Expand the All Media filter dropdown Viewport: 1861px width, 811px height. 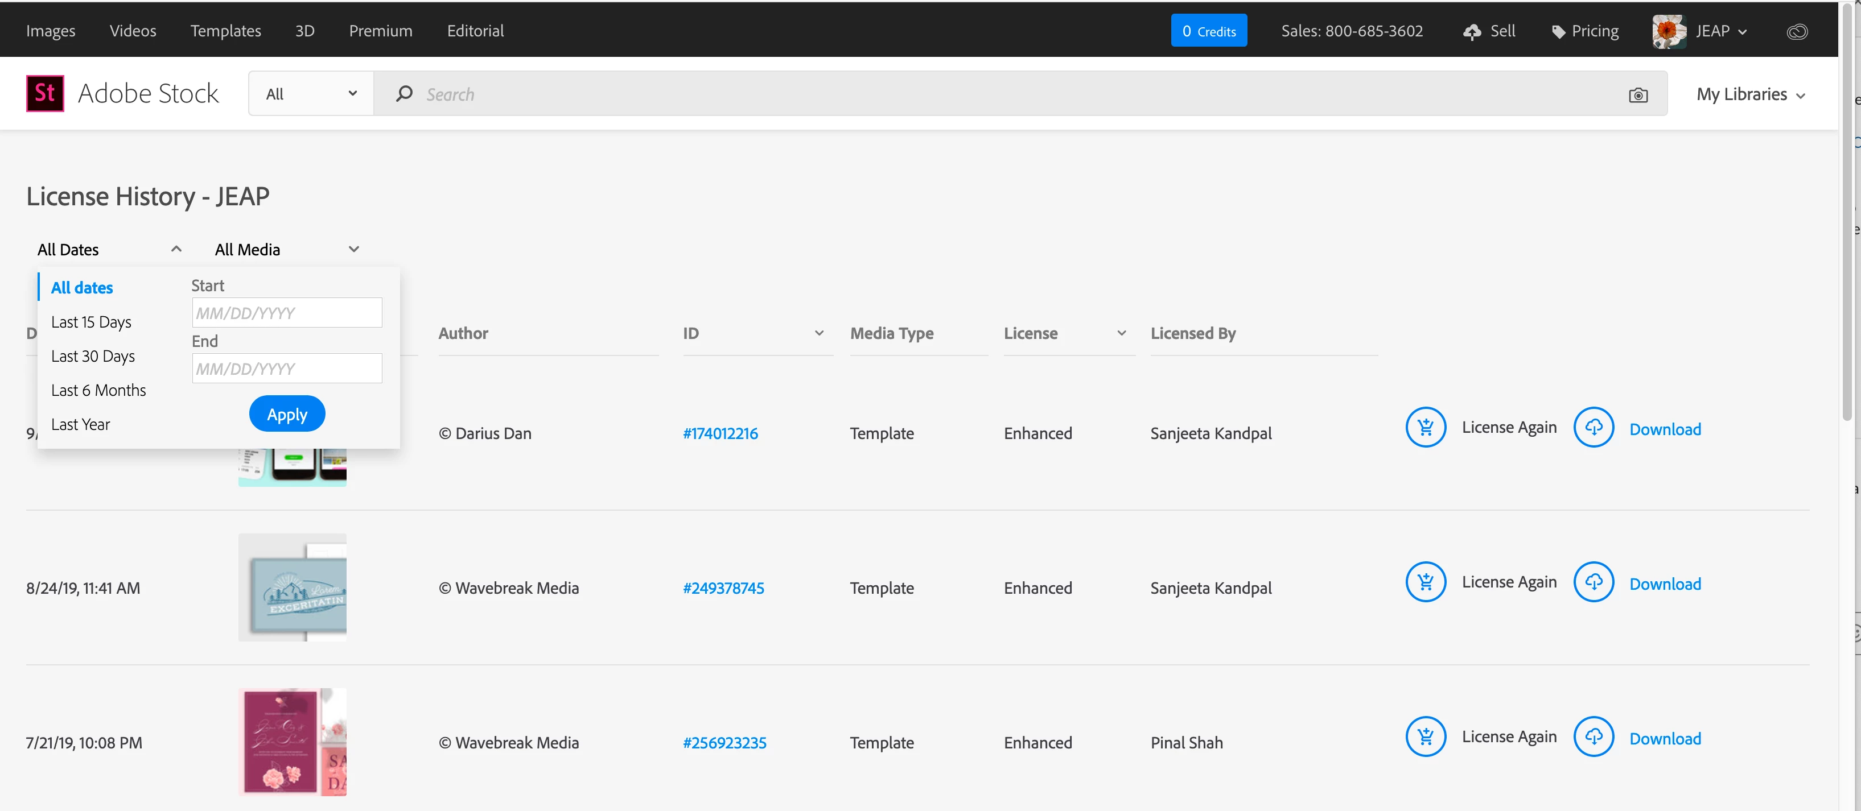pos(353,249)
